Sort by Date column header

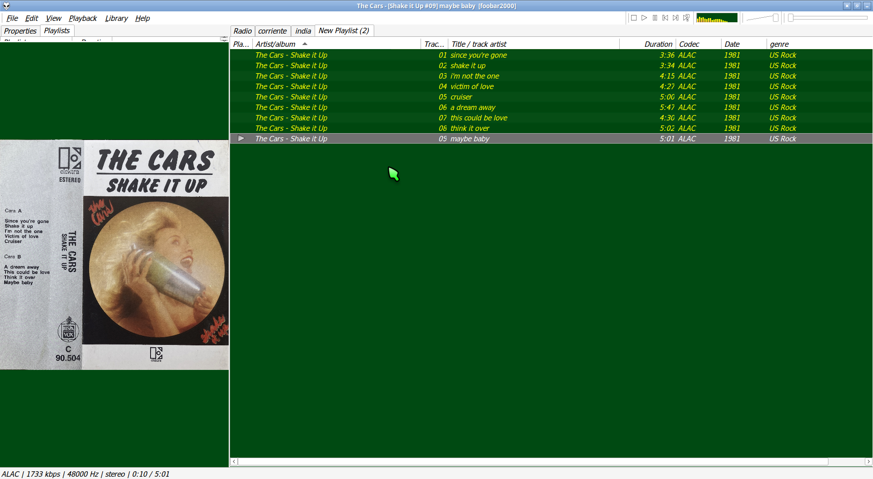coord(744,44)
